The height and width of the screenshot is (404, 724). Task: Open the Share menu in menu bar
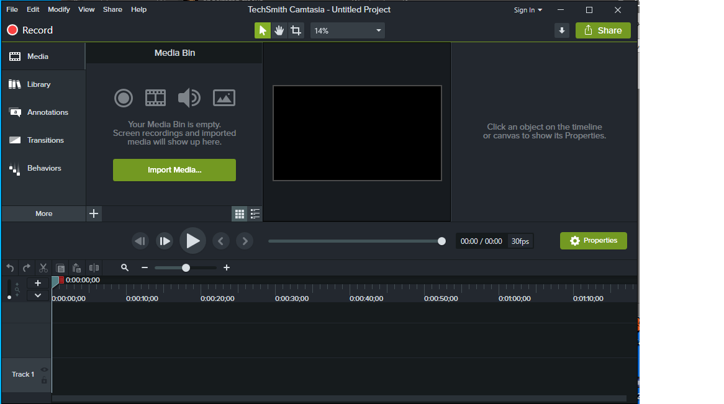click(x=112, y=9)
